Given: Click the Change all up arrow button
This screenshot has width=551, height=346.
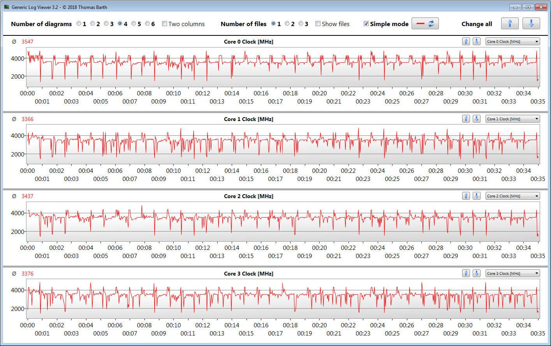Looking at the screenshot, I should (x=510, y=24).
